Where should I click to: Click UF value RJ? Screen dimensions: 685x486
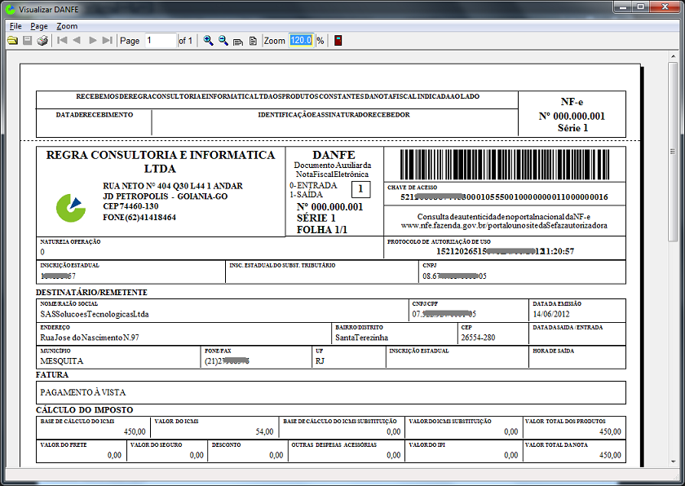(x=320, y=361)
